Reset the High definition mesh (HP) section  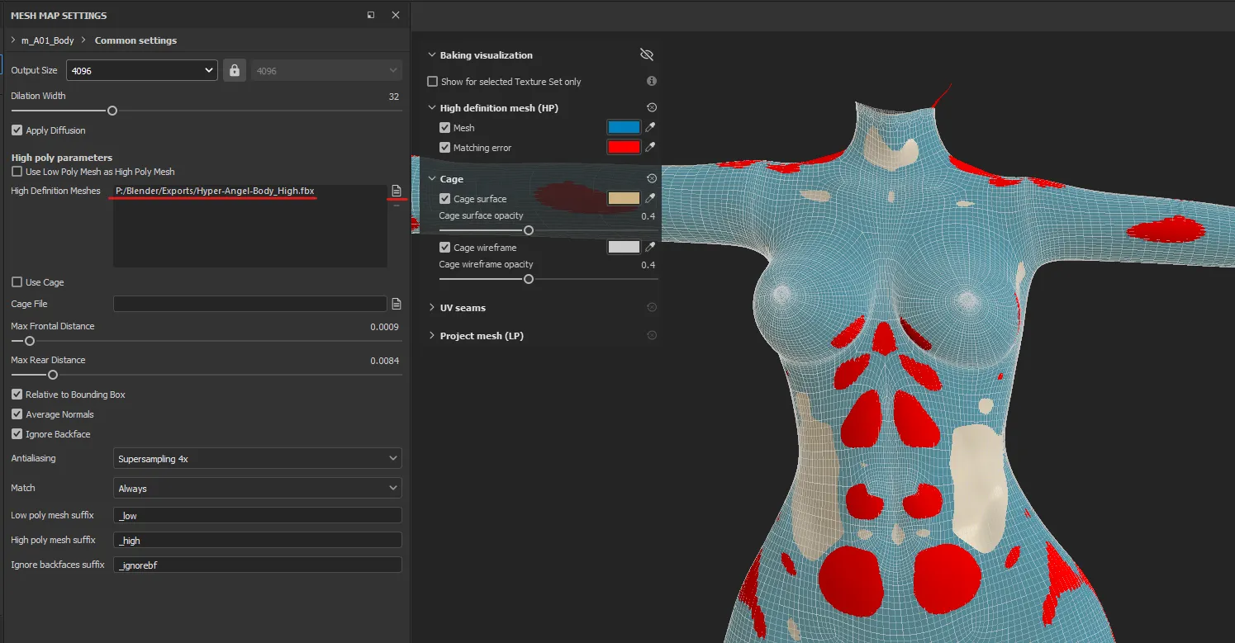(x=652, y=108)
